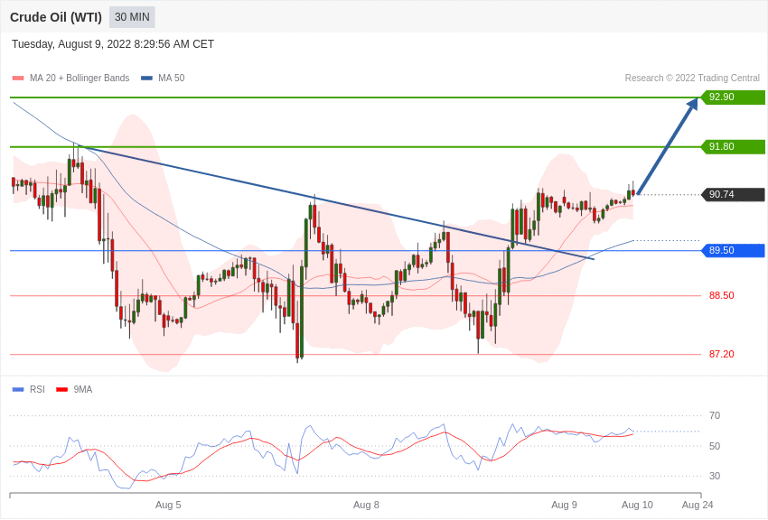Click the Aug 8 date axis label
This screenshot has width=768, height=520.
366,505
